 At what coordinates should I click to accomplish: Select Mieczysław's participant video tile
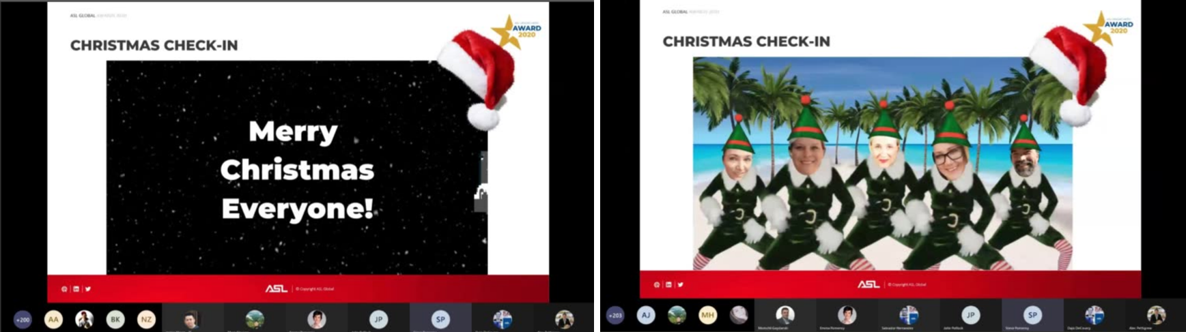pyautogui.click(x=785, y=315)
